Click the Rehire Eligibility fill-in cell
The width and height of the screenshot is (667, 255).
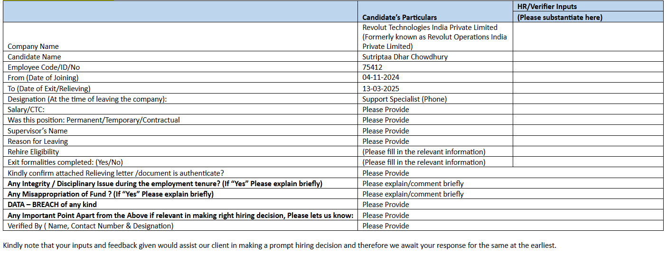point(423,152)
